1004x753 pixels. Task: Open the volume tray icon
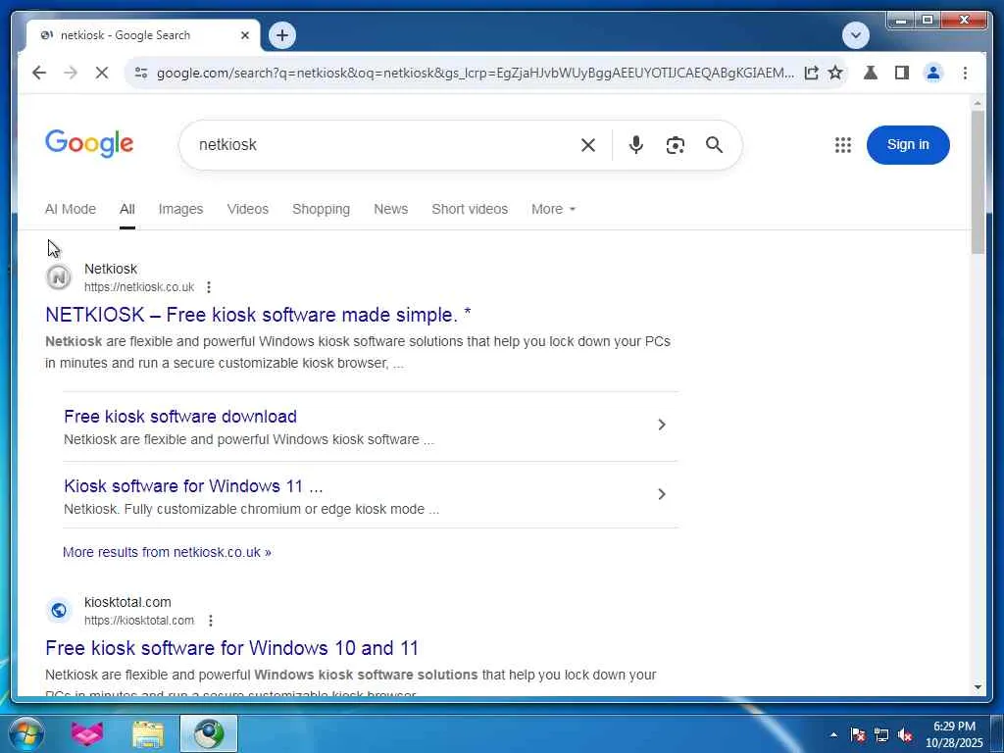905,735
